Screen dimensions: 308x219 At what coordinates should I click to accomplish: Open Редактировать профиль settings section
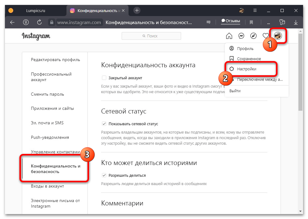[55, 60]
